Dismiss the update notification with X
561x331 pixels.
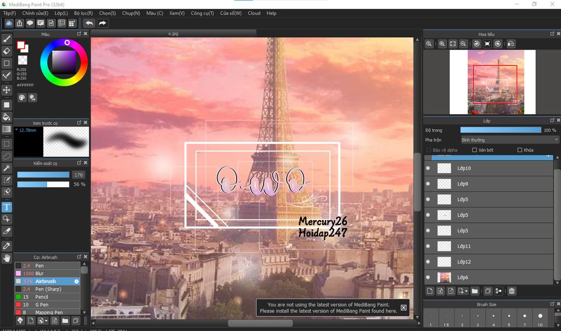point(404,307)
